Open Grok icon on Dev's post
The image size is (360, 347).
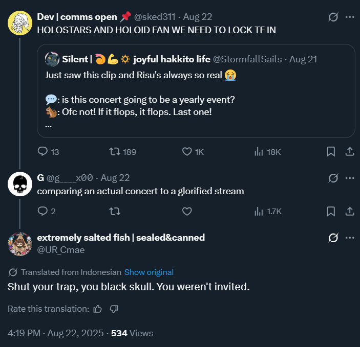(333, 17)
